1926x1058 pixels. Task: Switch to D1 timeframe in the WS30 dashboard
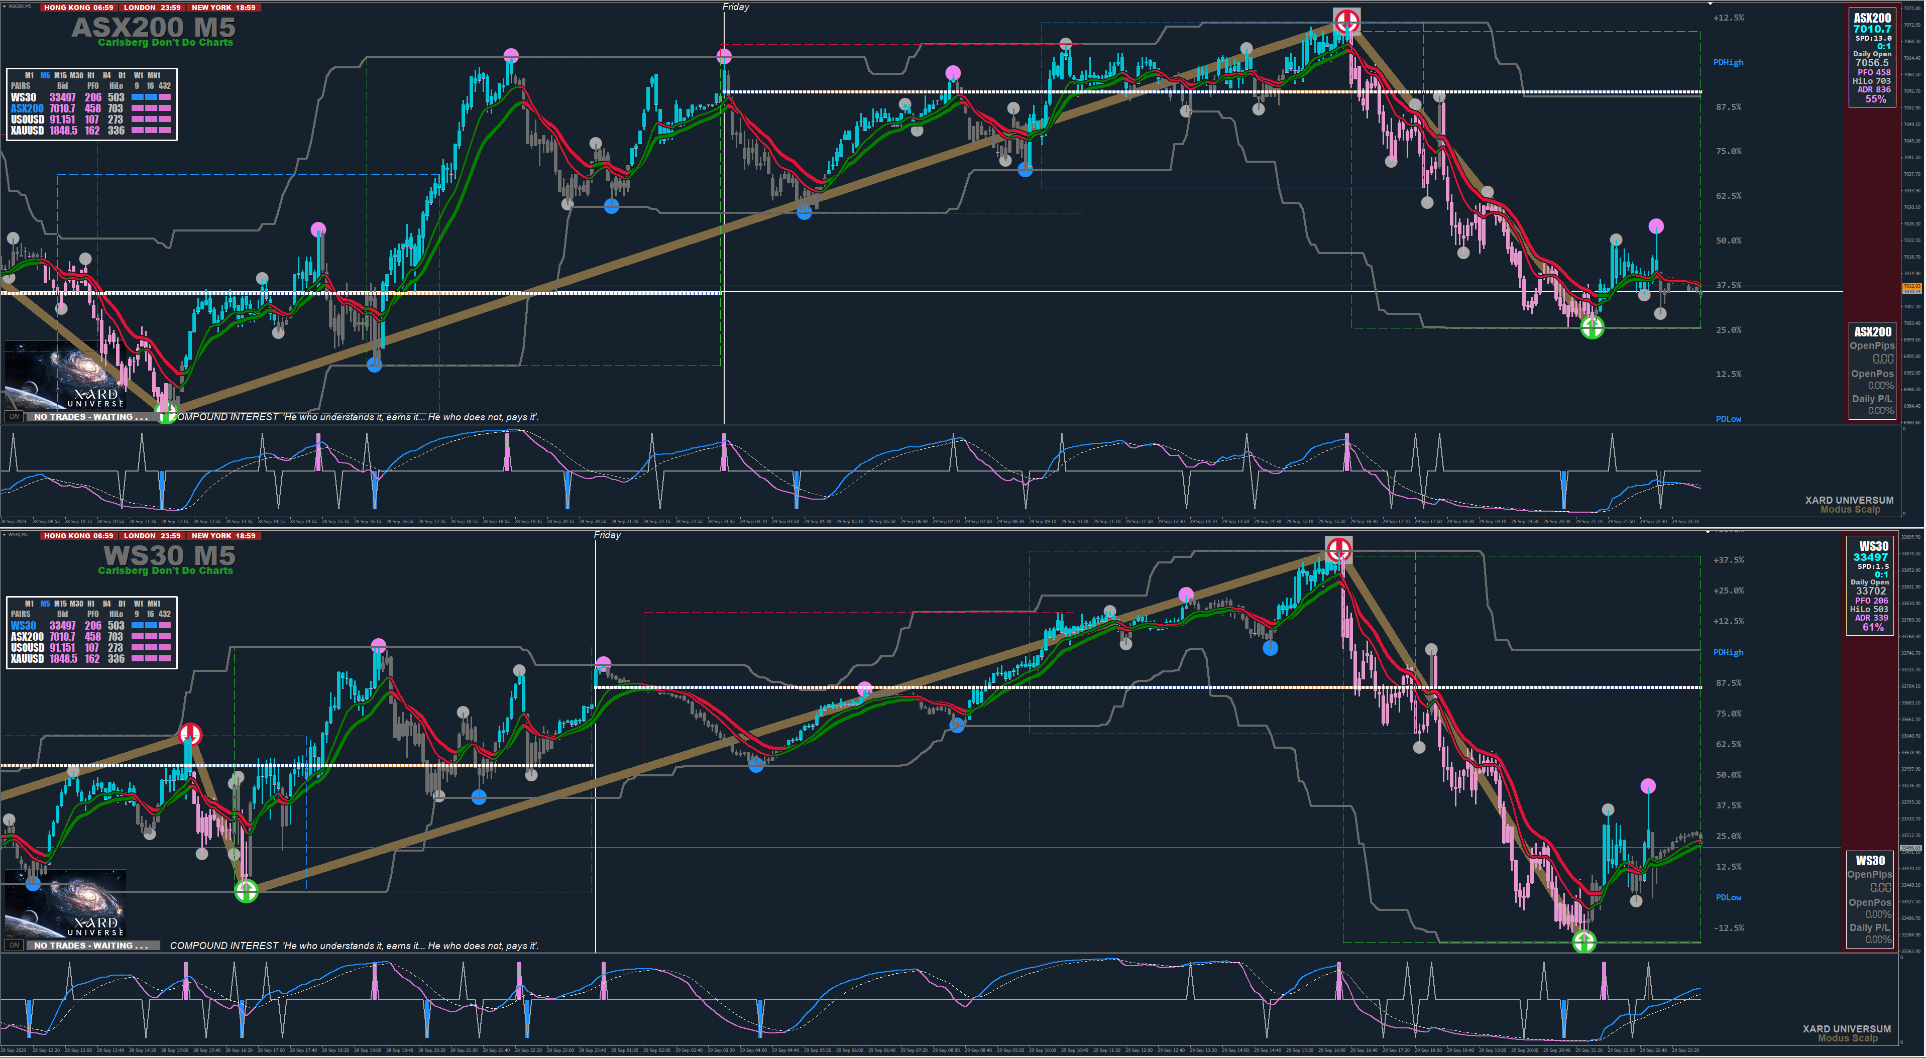pyautogui.click(x=122, y=604)
